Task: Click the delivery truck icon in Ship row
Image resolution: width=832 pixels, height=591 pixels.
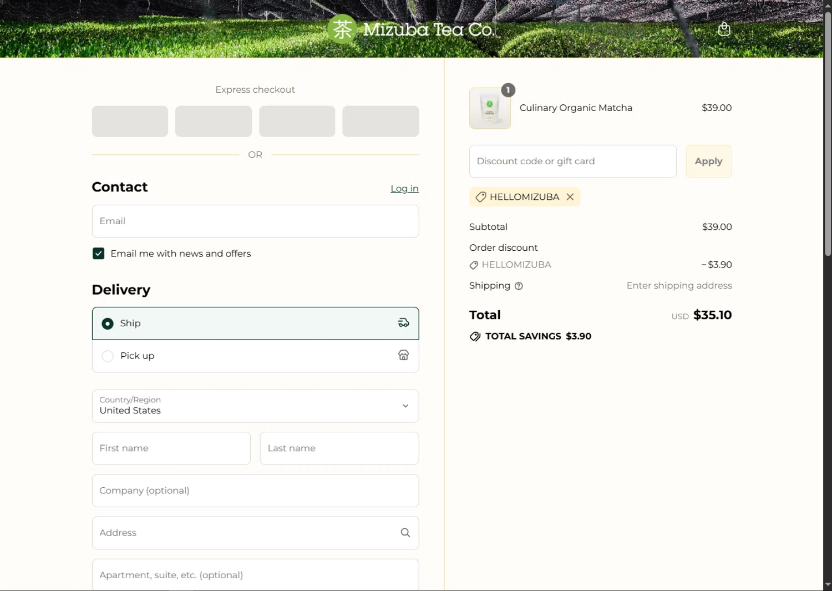Action: click(x=404, y=323)
